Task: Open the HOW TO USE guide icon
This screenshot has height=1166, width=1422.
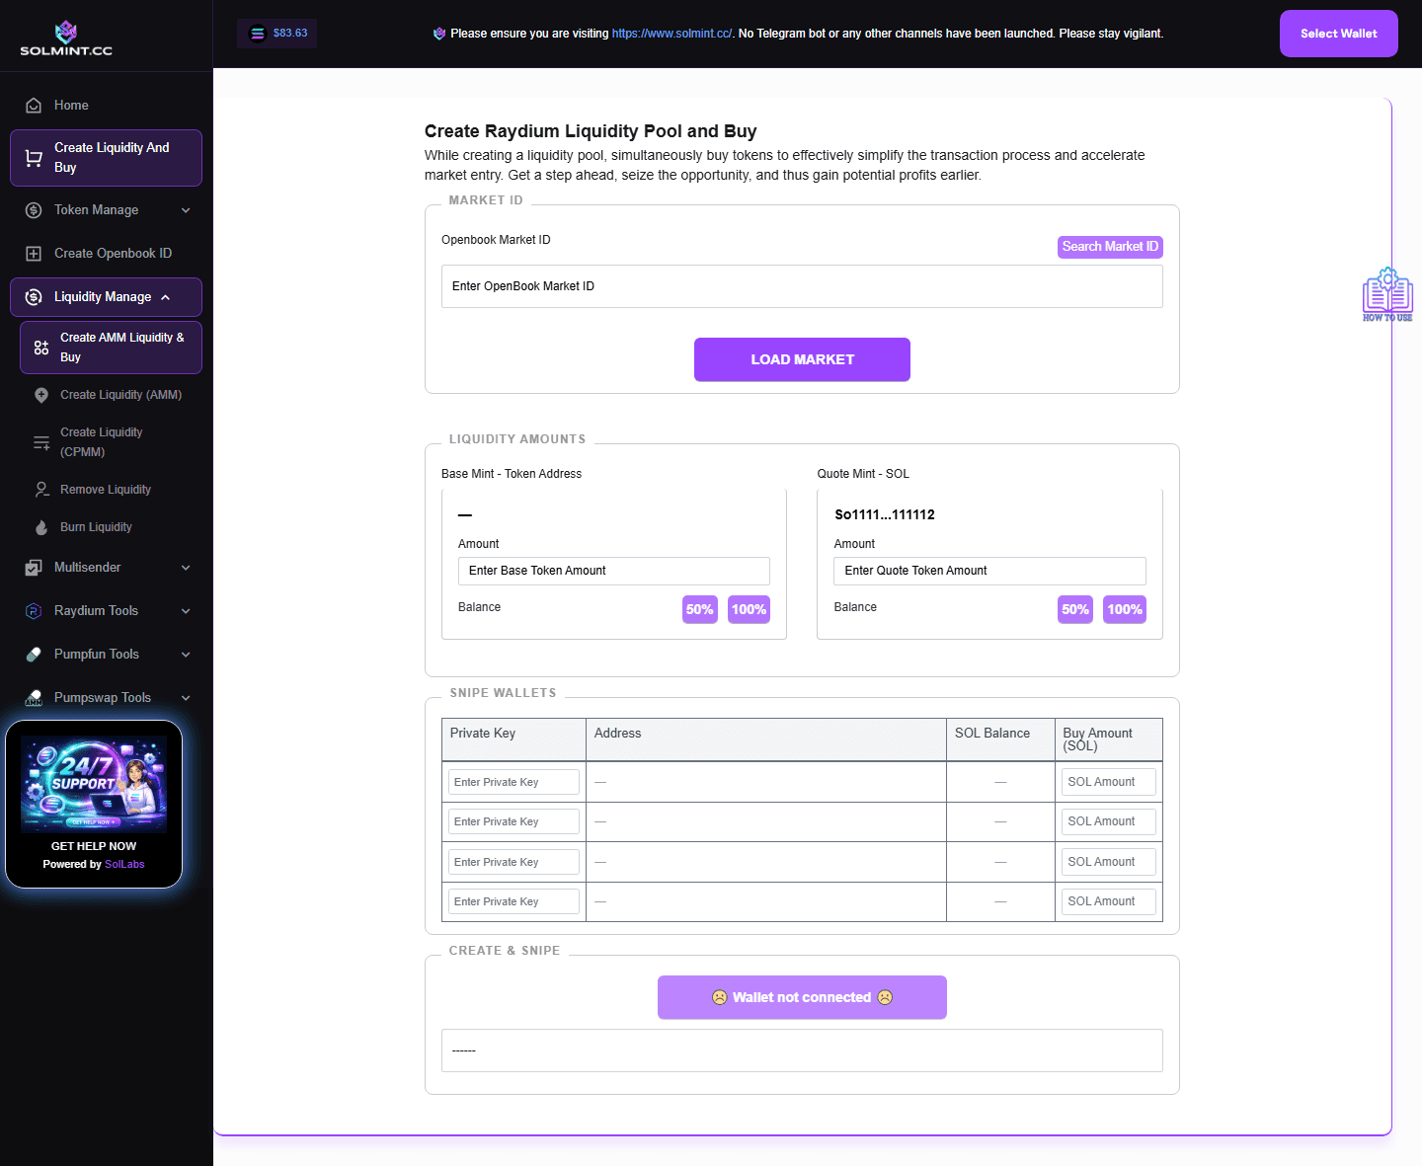Action: pos(1386,293)
